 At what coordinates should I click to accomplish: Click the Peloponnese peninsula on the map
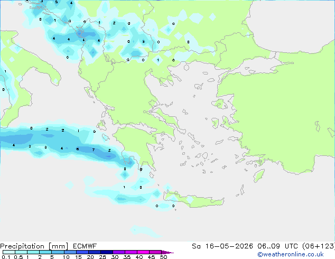[137, 145]
